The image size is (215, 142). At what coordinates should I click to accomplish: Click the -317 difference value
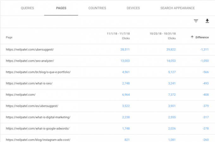click(x=206, y=117)
